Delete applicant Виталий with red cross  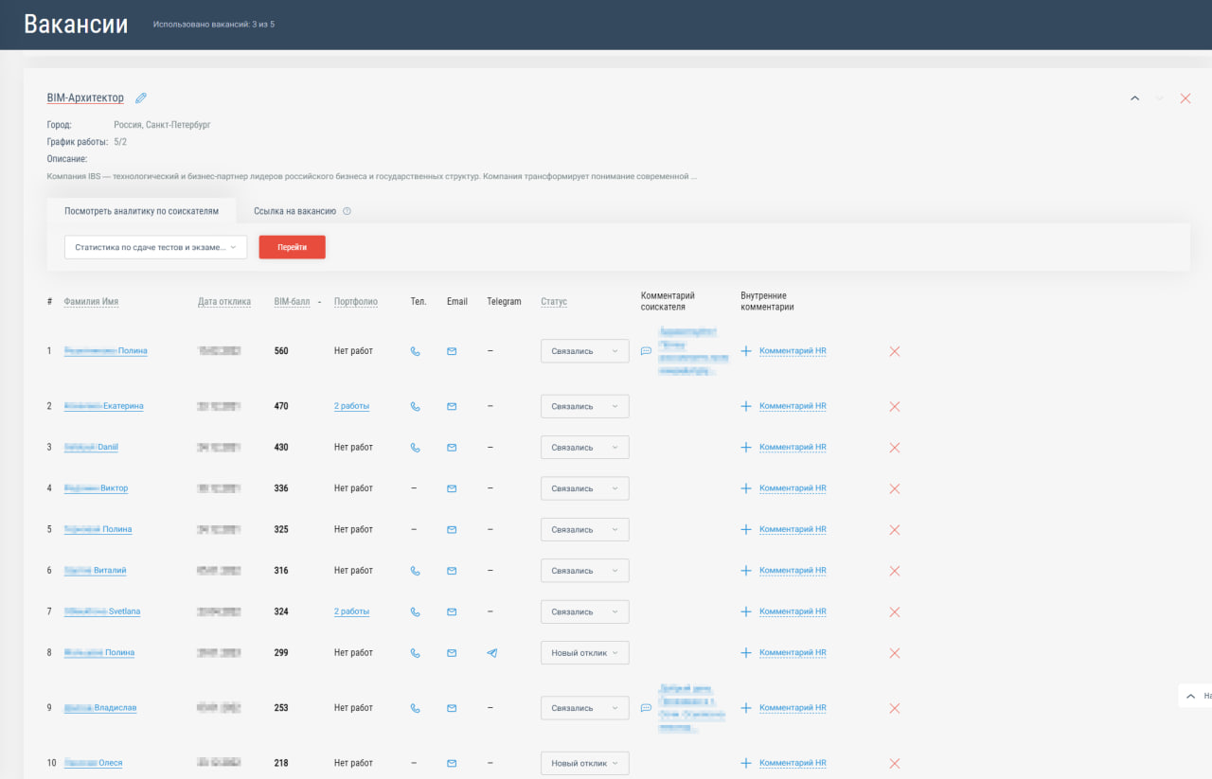click(894, 571)
